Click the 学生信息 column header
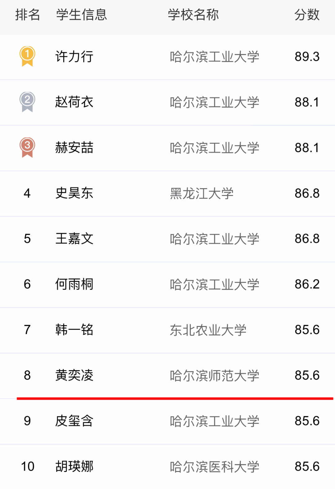 tap(82, 15)
